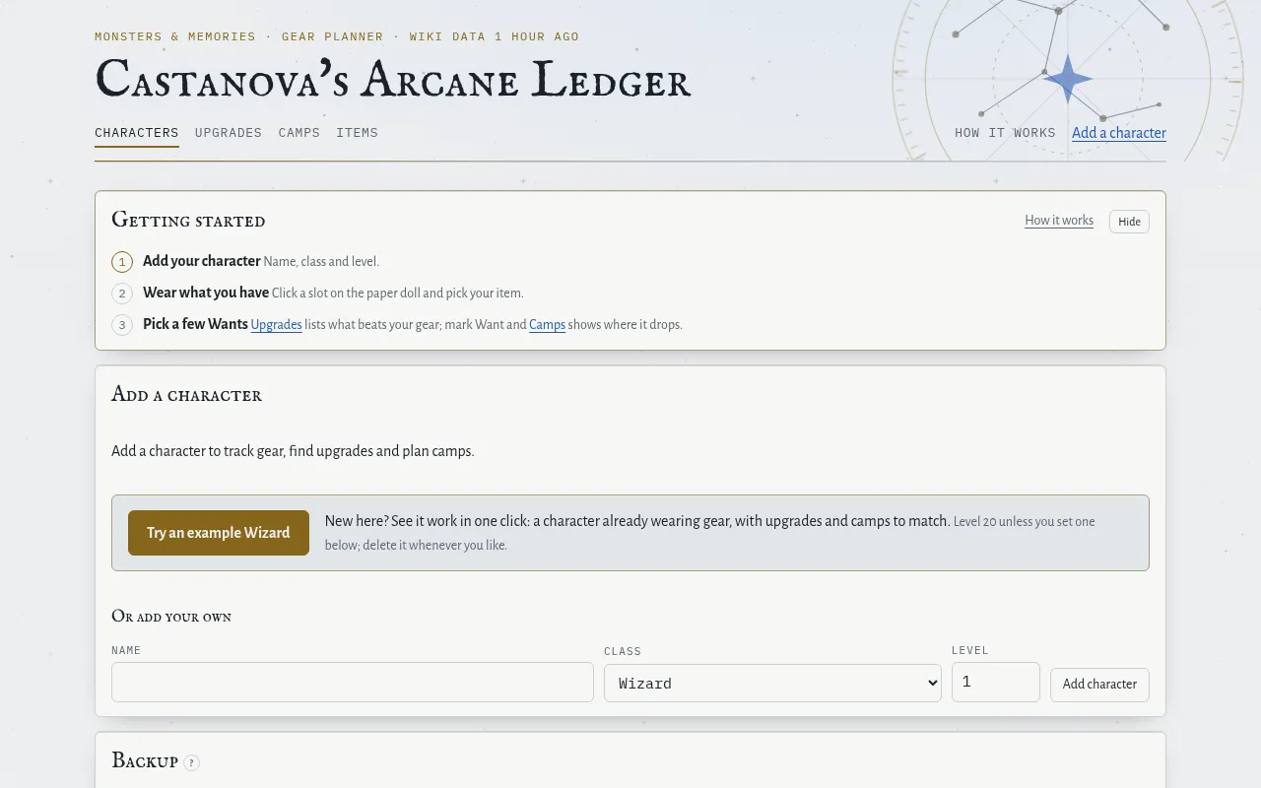This screenshot has height=788, width=1261.
Task: Open How It Works in the header
Action: [x=1005, y=133]
